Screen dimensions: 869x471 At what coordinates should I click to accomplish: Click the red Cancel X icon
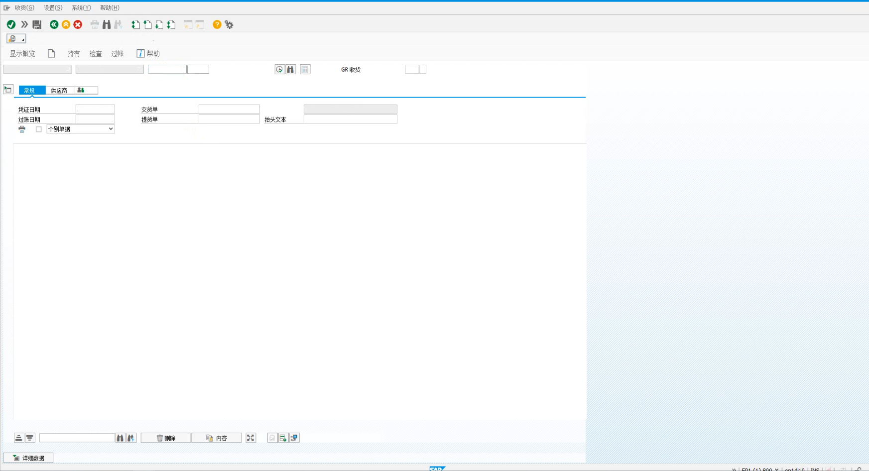pyautogui.click(x=78, y=24)
